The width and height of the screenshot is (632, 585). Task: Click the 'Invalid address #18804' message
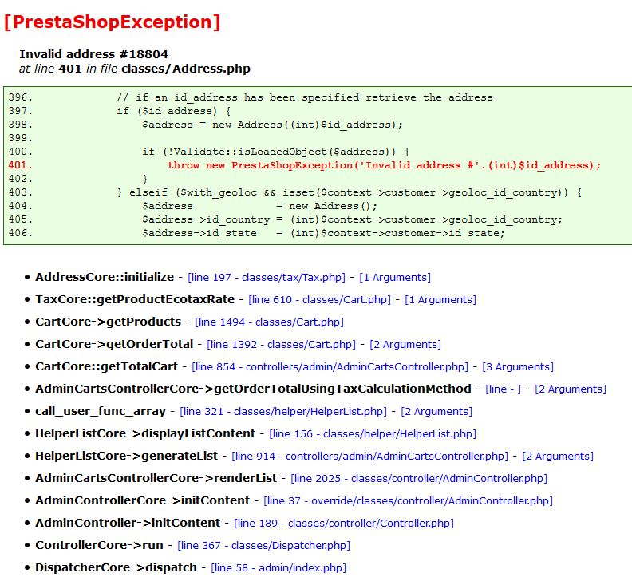coord(93,54)
